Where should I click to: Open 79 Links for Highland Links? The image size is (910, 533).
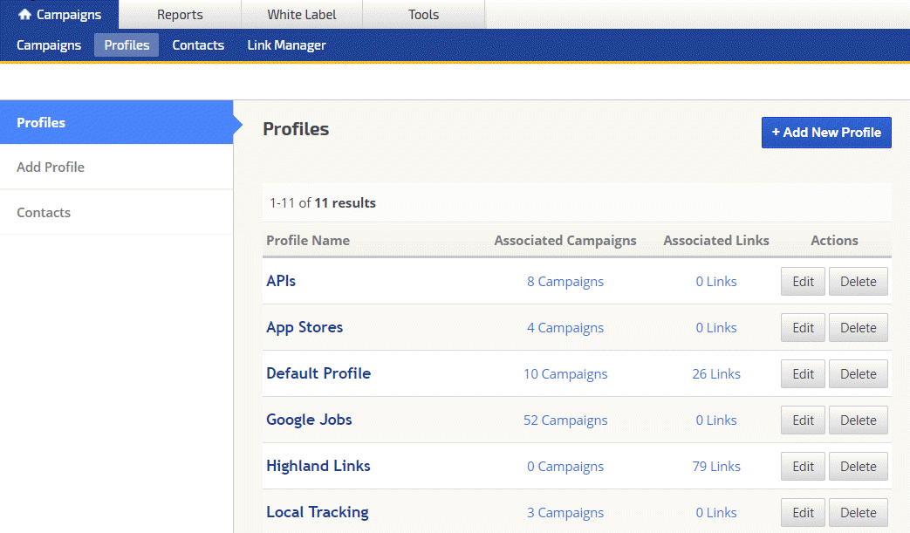716,467
